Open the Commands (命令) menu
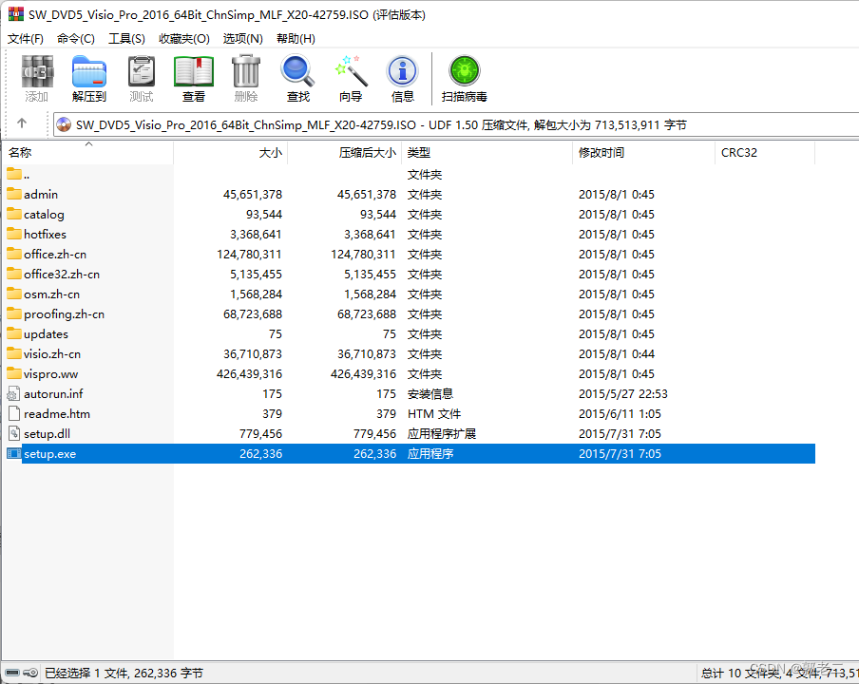This screenshot has height=684, width=859. [x=76, y=38]
